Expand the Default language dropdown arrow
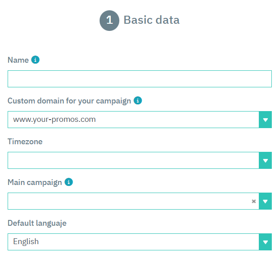Viewport: 279px width, 258px height. (x=266, y=242)
